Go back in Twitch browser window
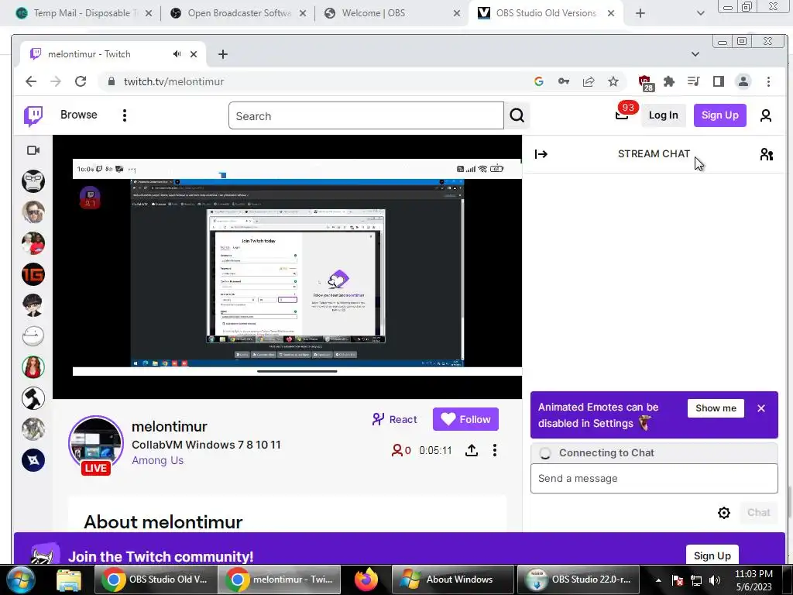The width and height of the screenshot is (793, 595). 31,81
